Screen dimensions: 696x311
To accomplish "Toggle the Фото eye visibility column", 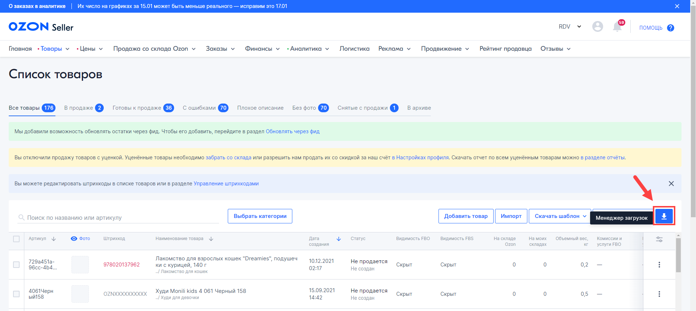I will pyautogui.click(x=74, y=239).
